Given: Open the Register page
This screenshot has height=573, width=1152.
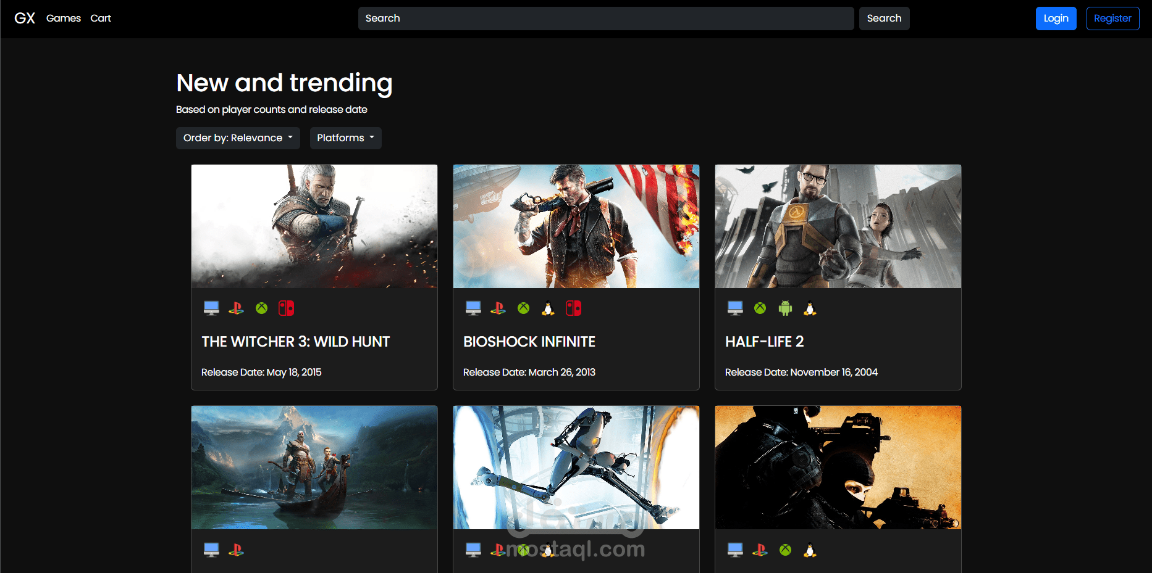Looking at the screenshot, I should pos(1112,19).
